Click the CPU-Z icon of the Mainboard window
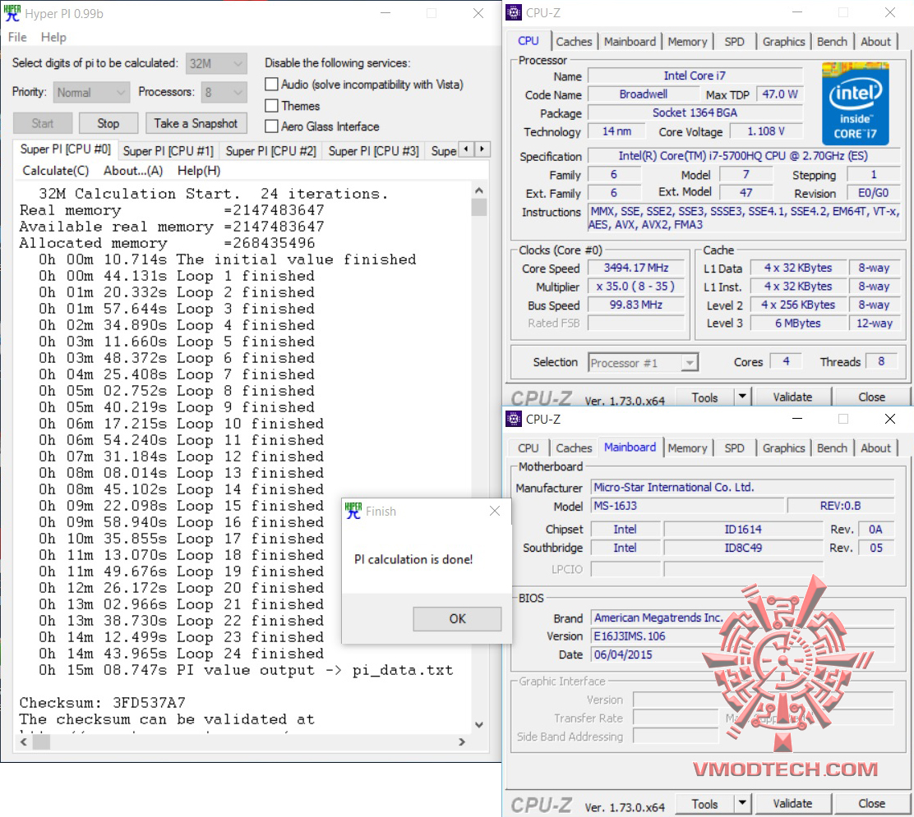The height and width of the screenshot is (817, 914). click(x=514, y=419)
